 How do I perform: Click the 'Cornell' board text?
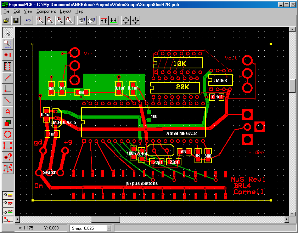tap(249, 192)
